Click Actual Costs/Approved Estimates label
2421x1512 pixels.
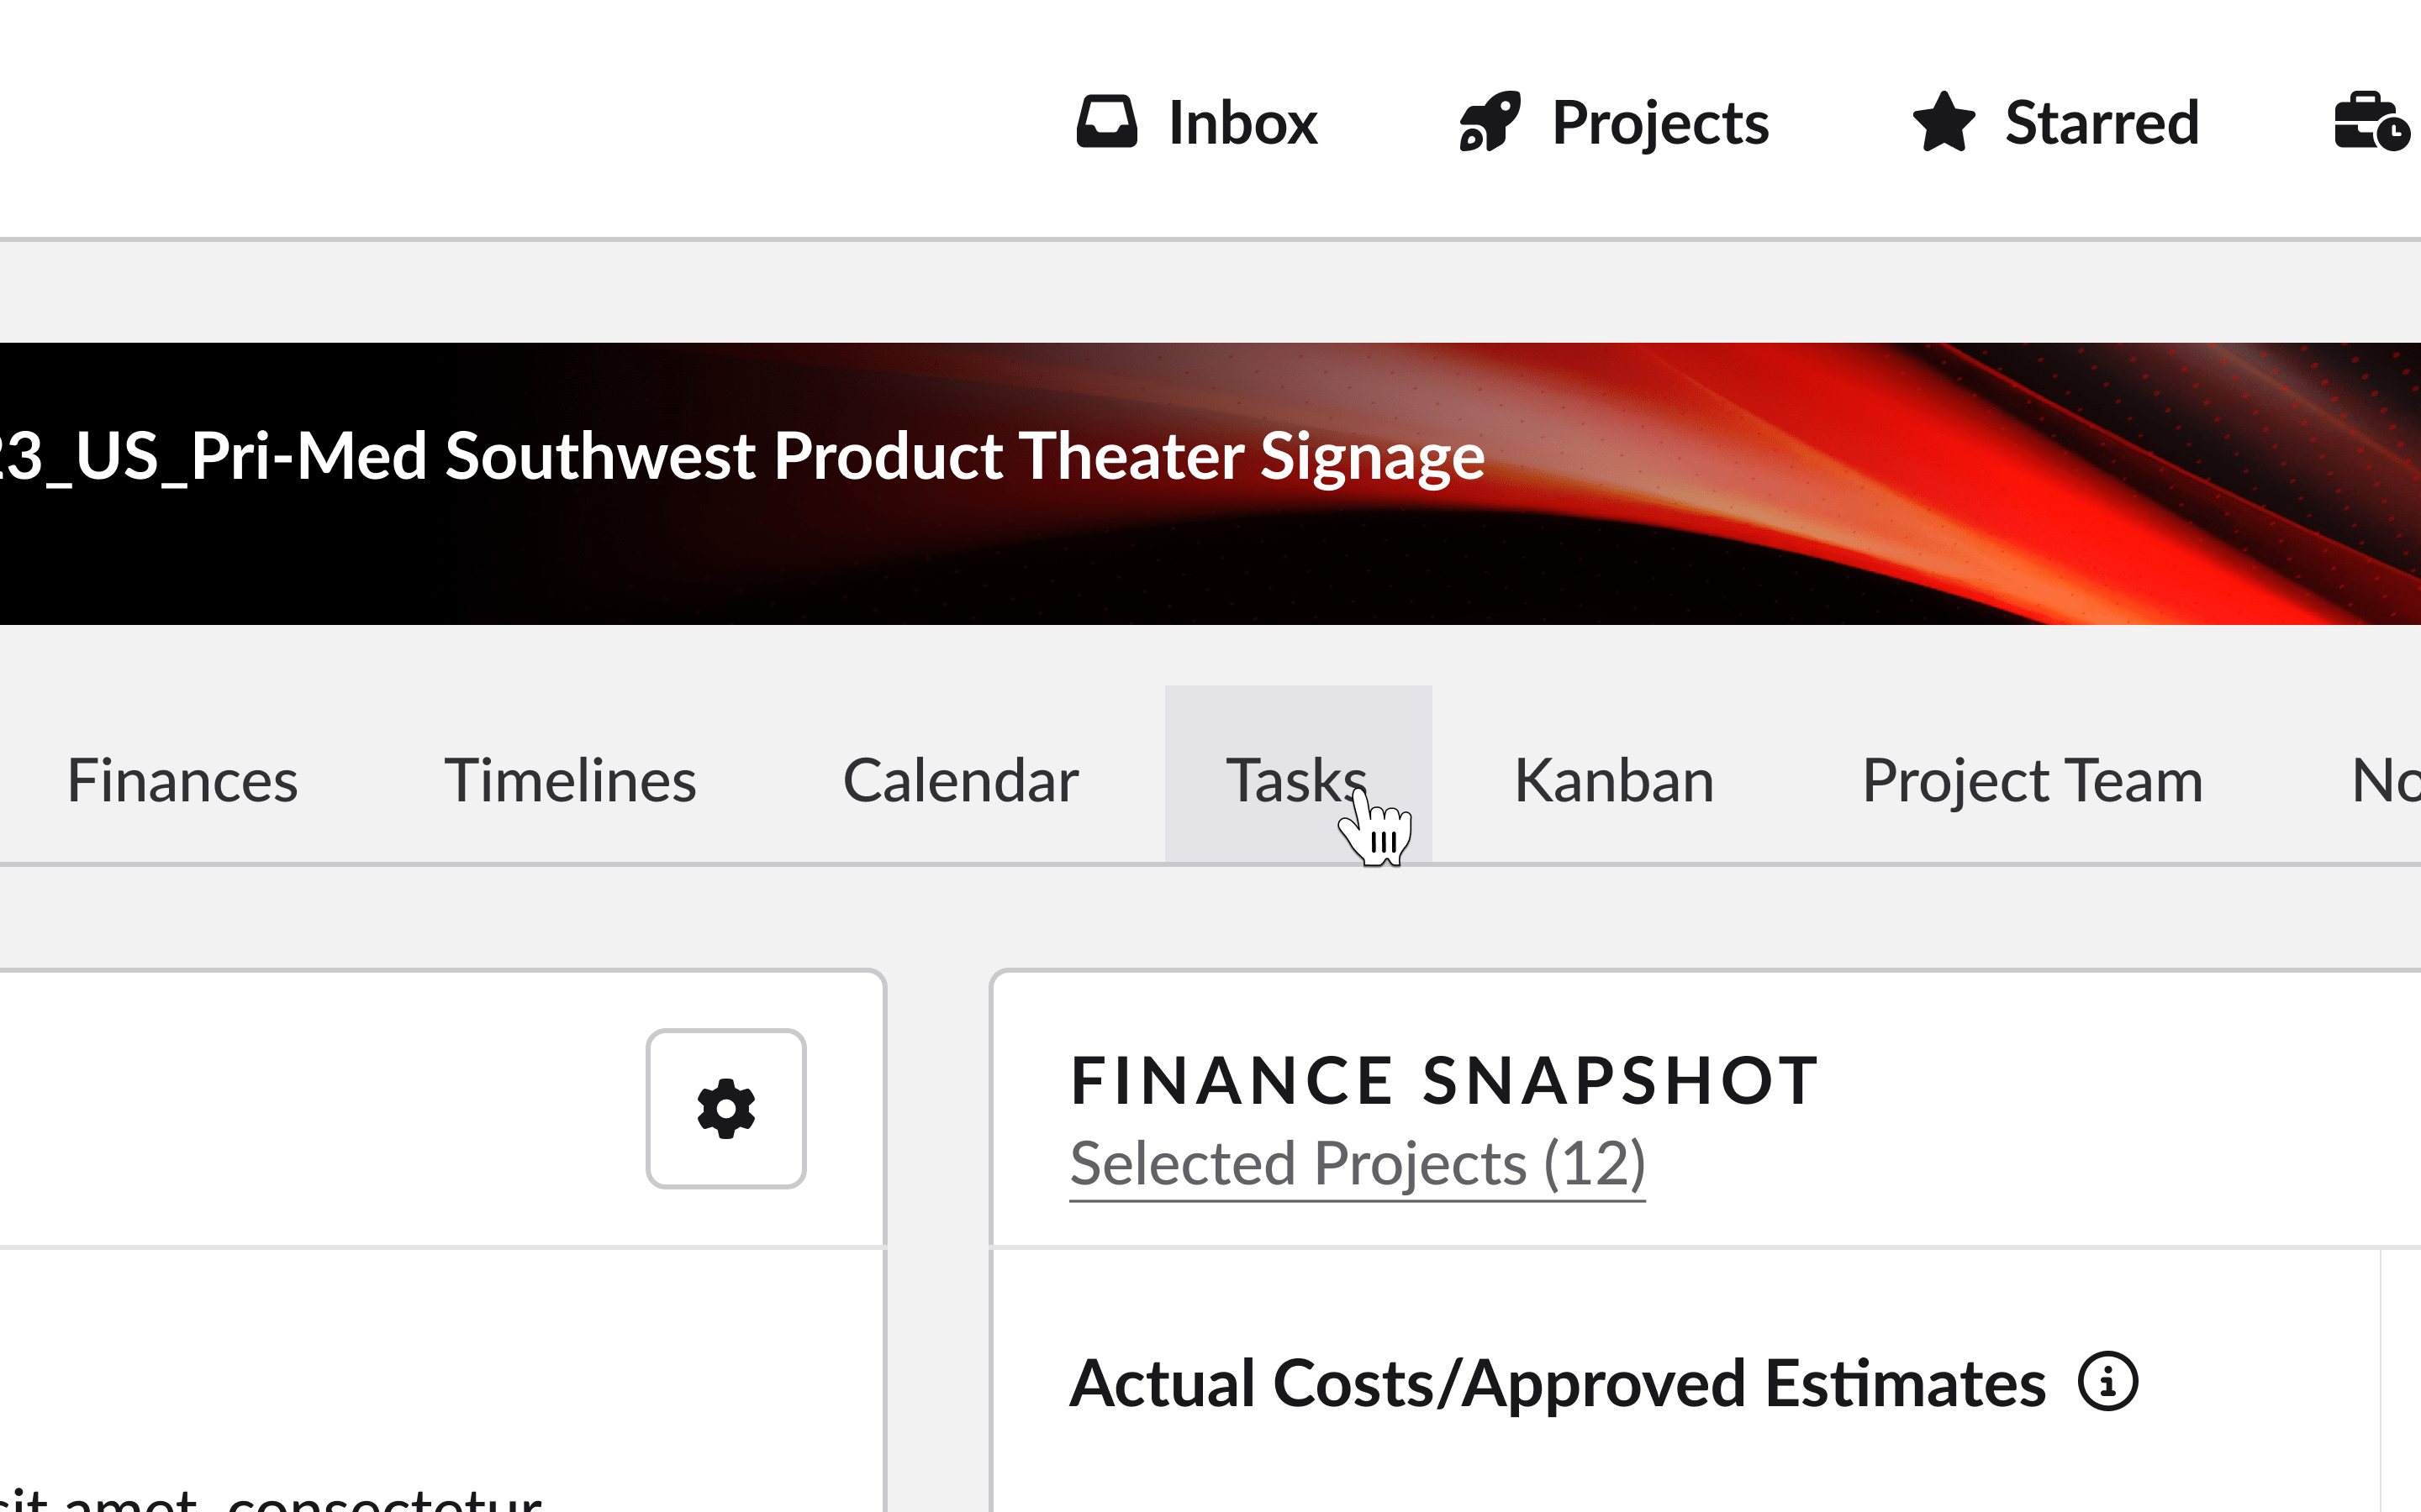tap(1558, 1384)
